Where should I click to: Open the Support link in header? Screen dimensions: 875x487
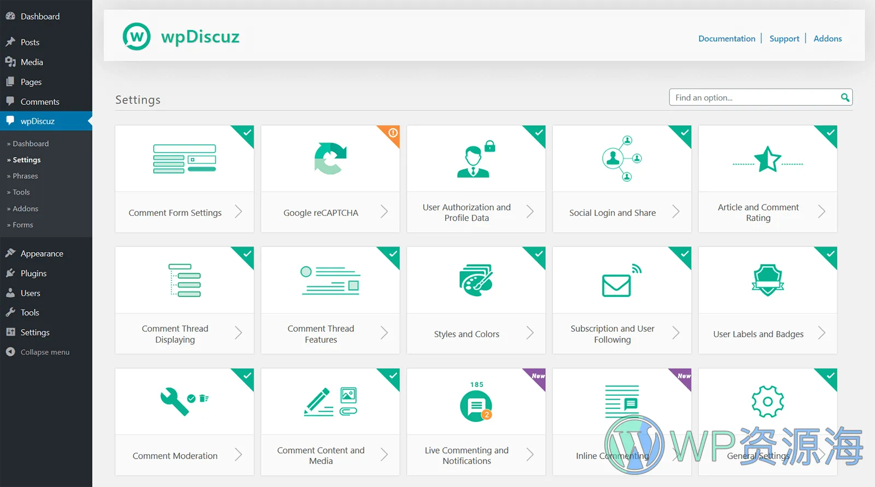784,38
